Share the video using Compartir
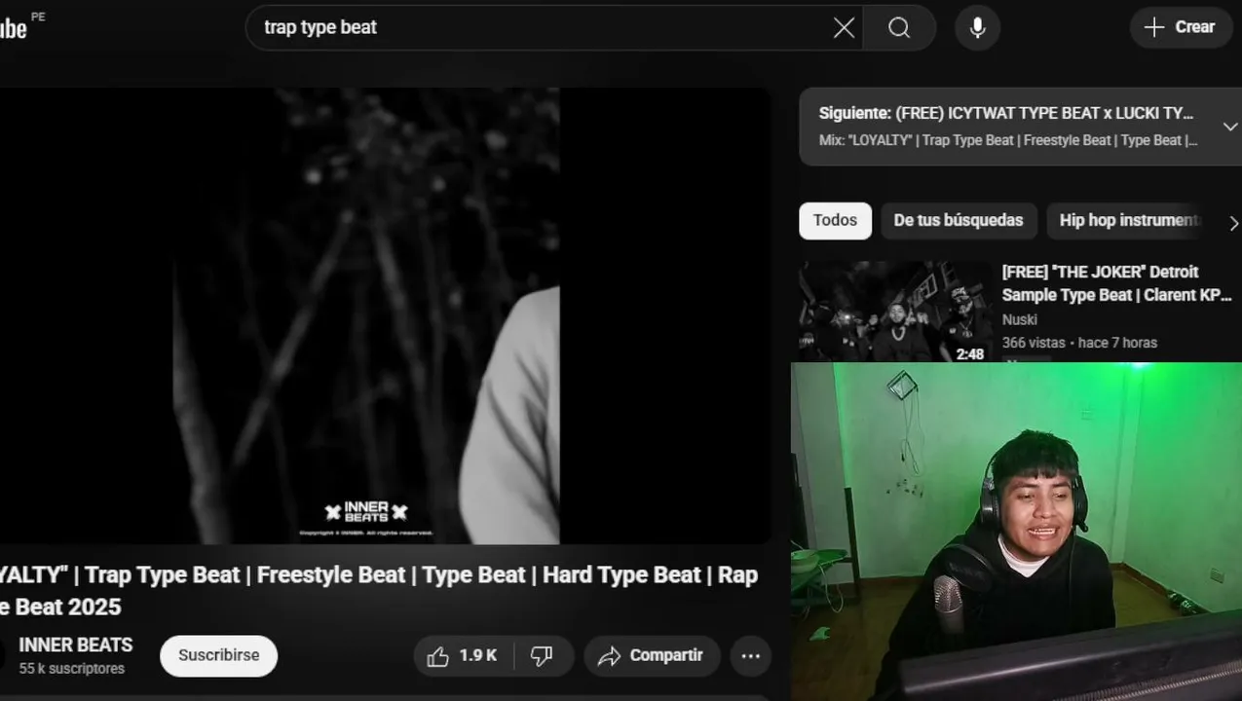The width and height of the screenshot is (1242, 701). click(652, 656)
